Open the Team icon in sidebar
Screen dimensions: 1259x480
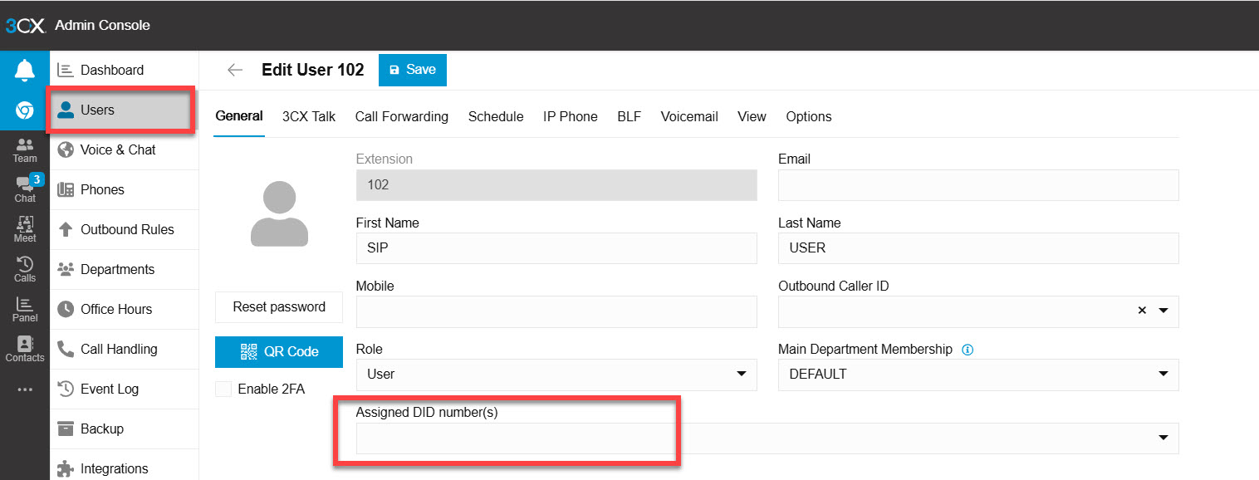pyautogui.click(x=25, y=150)
